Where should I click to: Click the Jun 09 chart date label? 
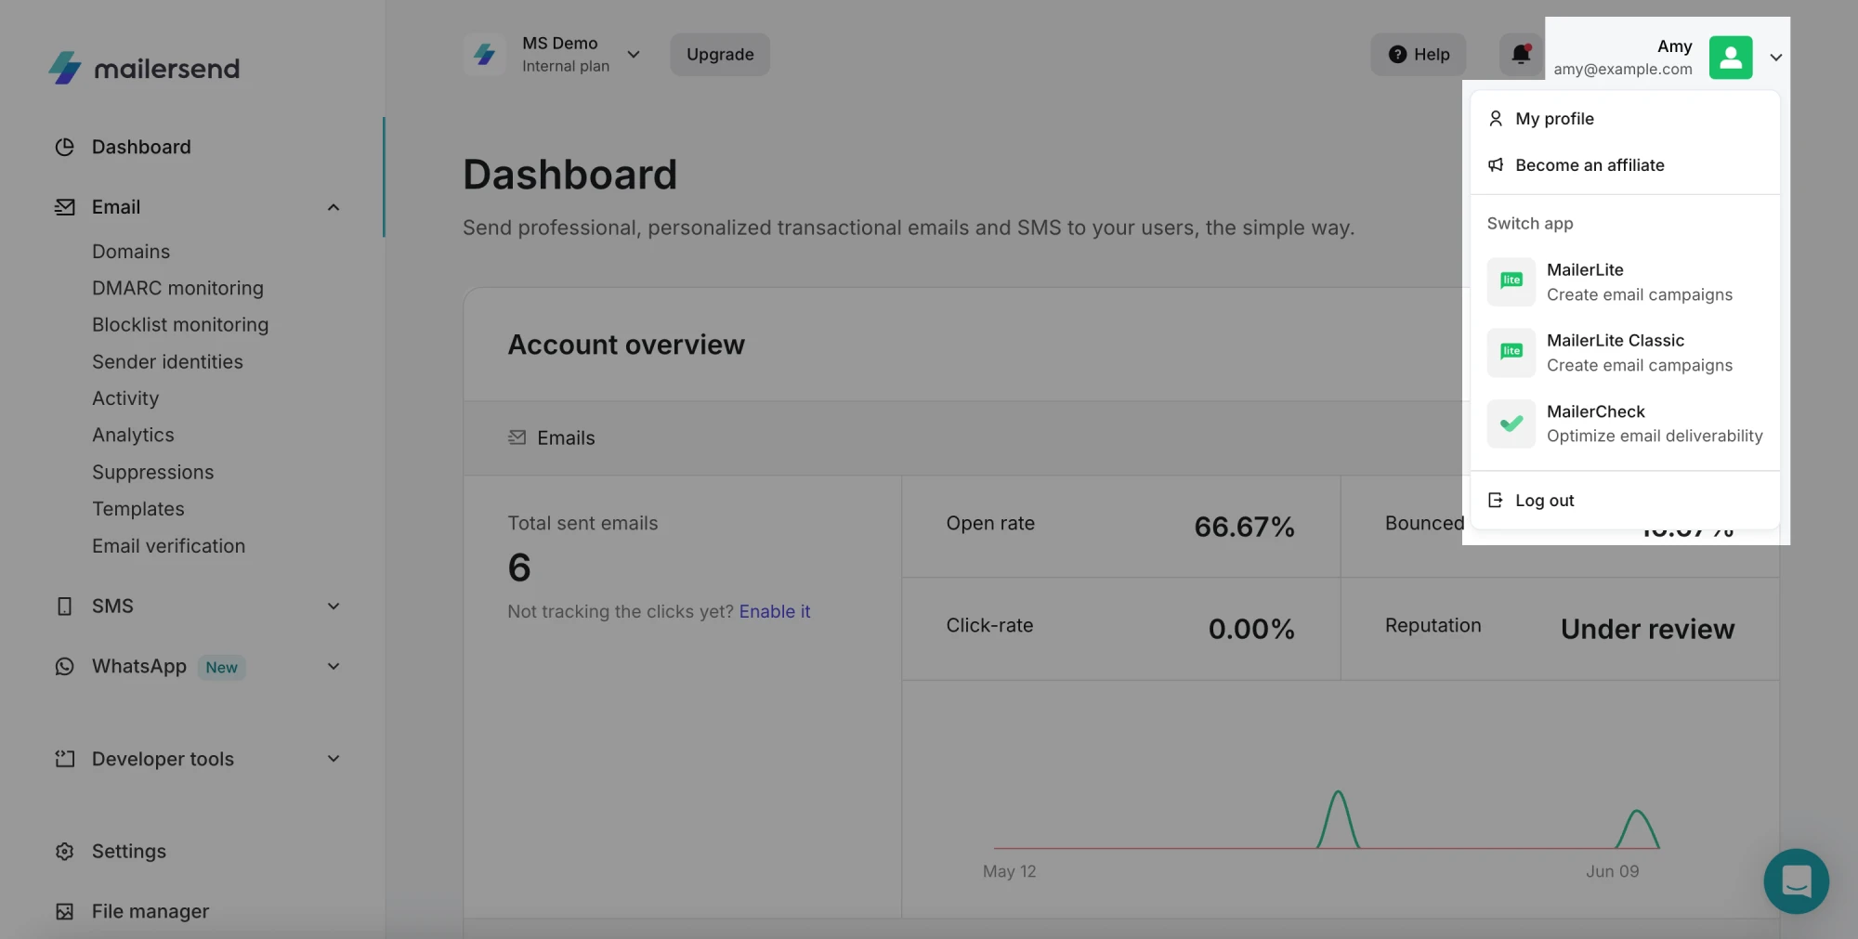click(1612, 872)
